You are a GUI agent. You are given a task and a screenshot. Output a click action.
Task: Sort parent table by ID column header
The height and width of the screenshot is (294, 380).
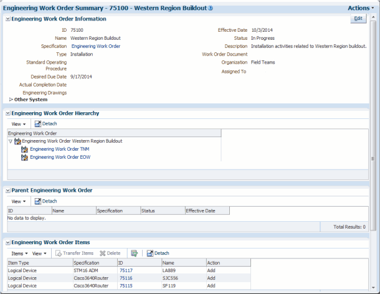point(29,211)
